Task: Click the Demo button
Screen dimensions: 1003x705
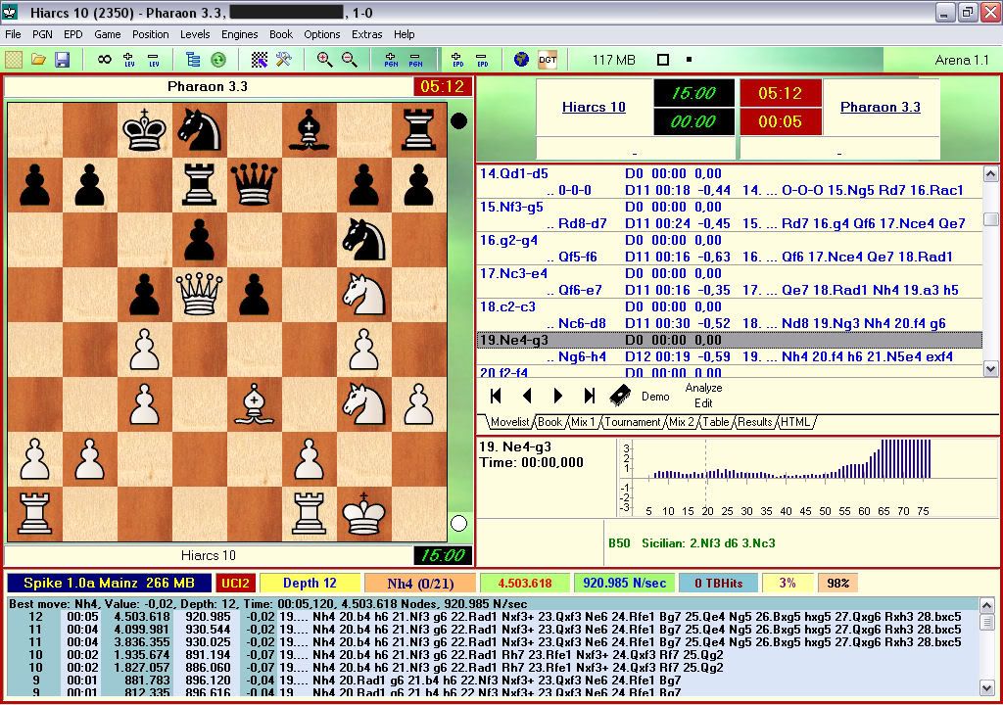Action: 655,397
